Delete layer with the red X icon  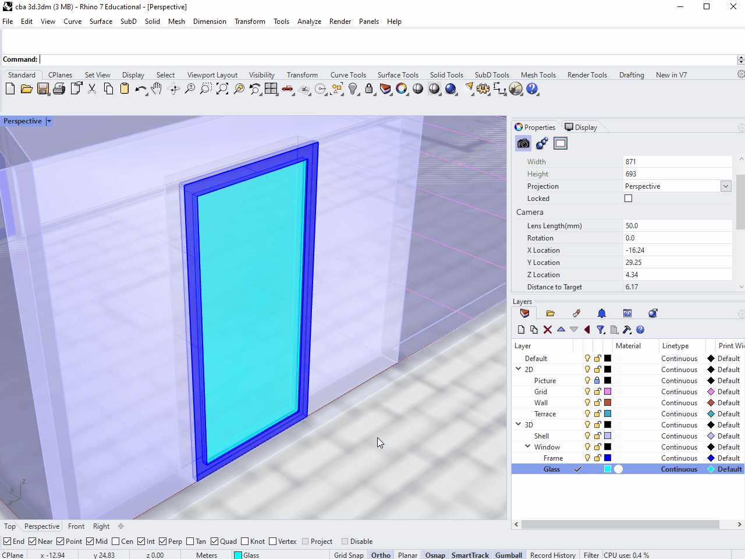(547, 330)
